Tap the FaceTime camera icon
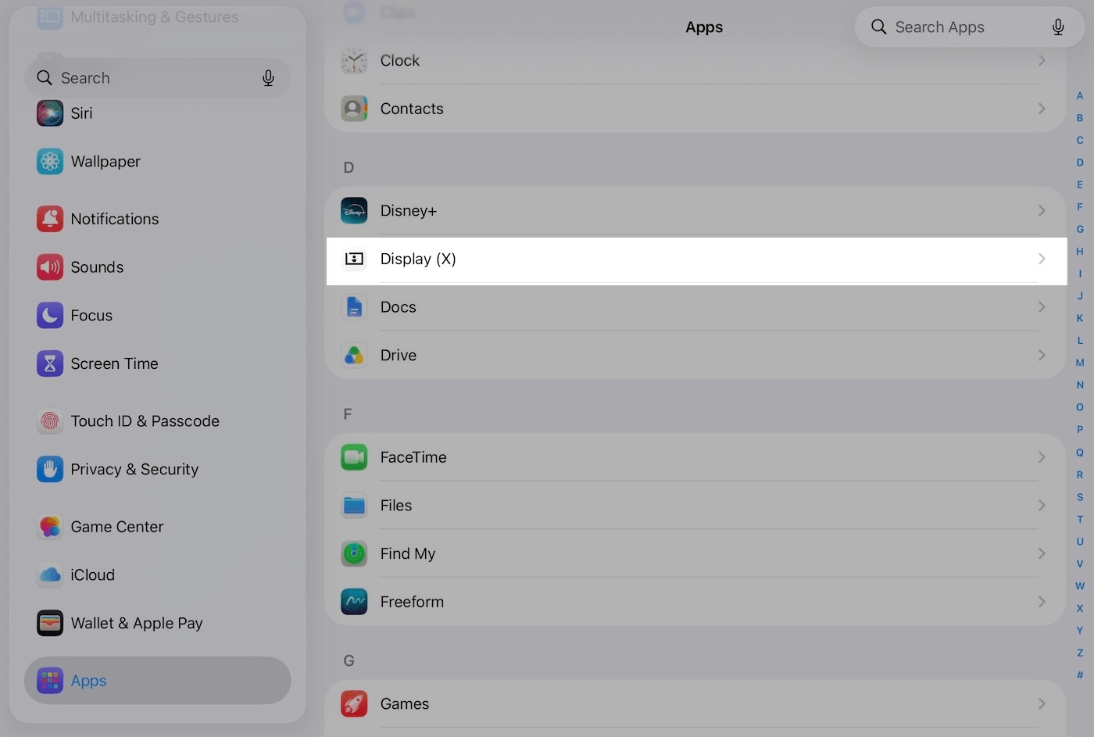Viewport: 1094px width, 737px height. (x=354, y=457)
